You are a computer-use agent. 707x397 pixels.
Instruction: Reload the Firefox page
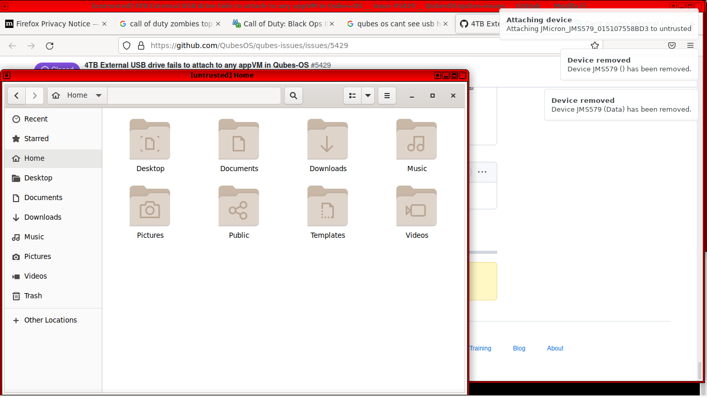[x=50, y=45]
